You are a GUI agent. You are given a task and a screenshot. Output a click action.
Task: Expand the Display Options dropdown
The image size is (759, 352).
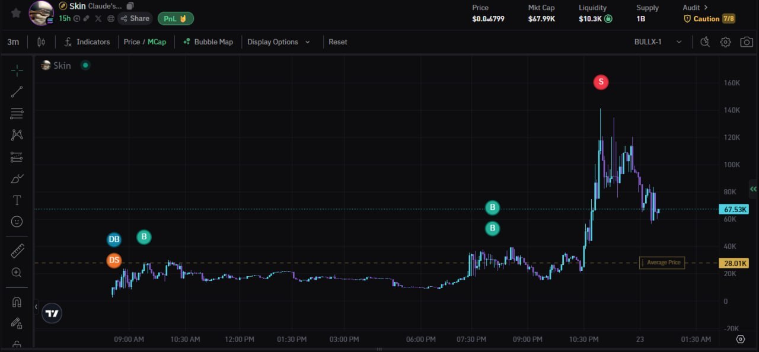coord(279,42)
